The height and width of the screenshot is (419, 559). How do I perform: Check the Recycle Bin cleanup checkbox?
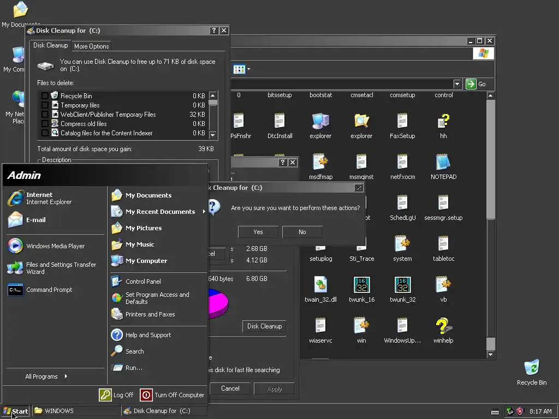click(x=45, y=96)
